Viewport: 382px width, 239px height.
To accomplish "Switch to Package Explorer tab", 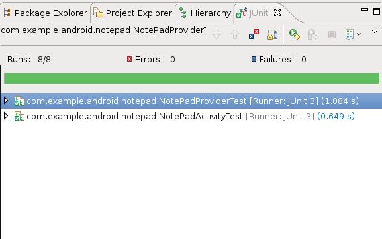I will 46,13.
